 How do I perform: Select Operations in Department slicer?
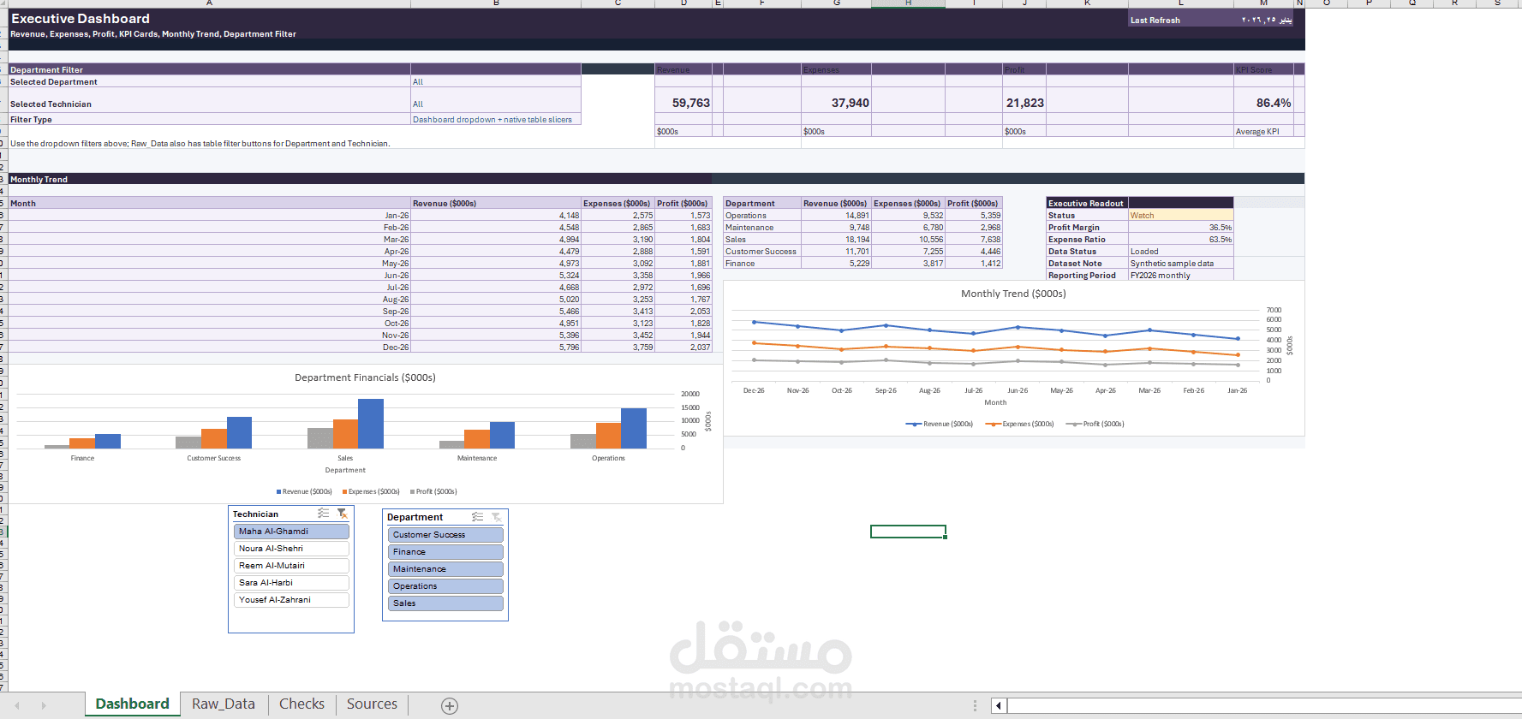[x=445, y=586]
